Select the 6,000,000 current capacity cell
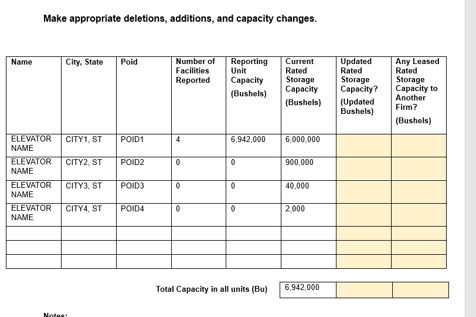 coord(308,145)
